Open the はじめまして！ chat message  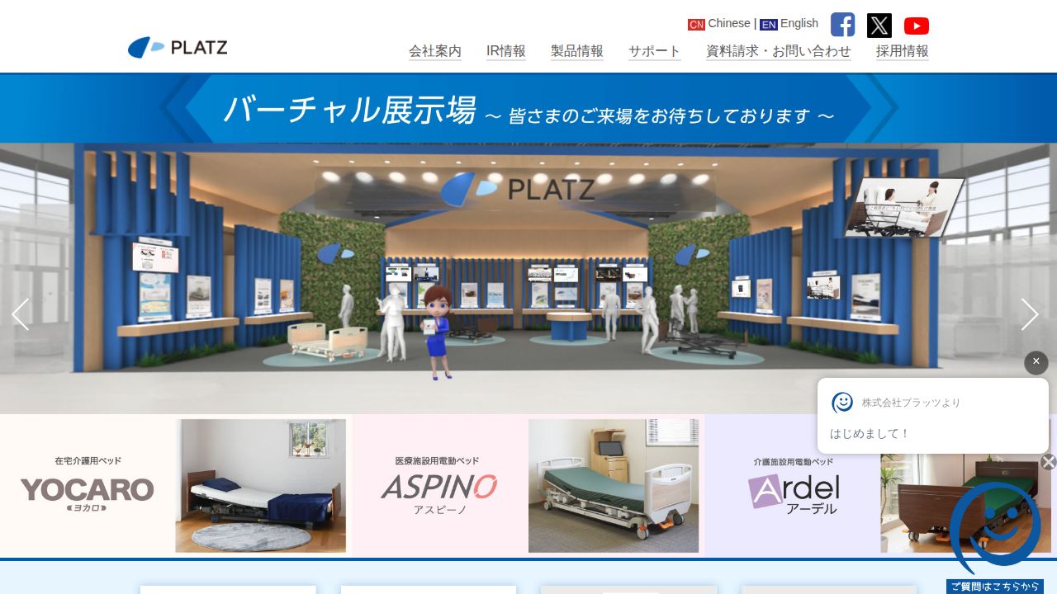coord(870,434)
